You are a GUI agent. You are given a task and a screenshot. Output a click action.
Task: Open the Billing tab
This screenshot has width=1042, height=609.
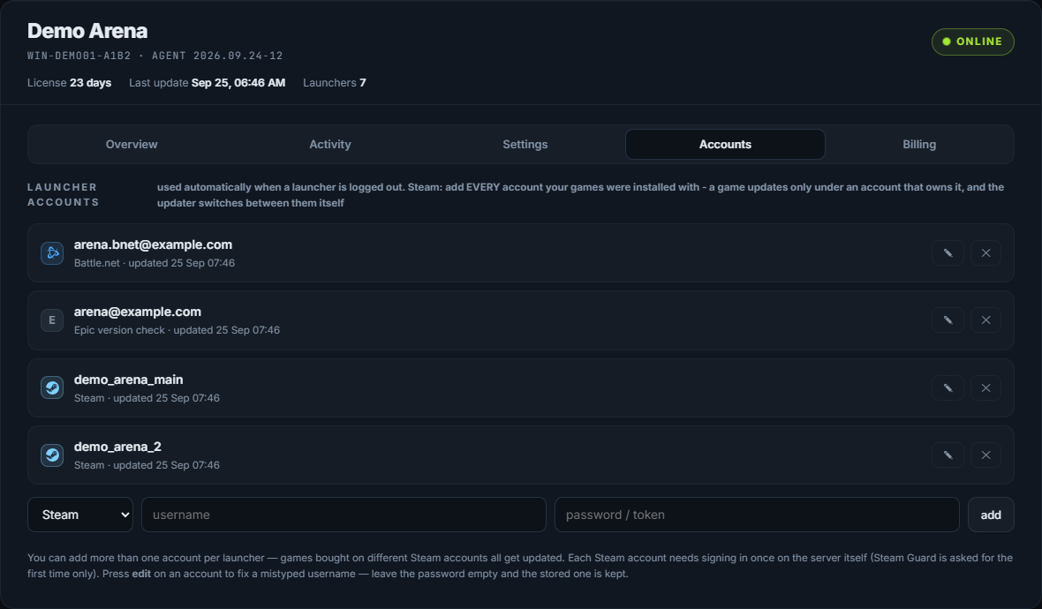pos(919,144)
